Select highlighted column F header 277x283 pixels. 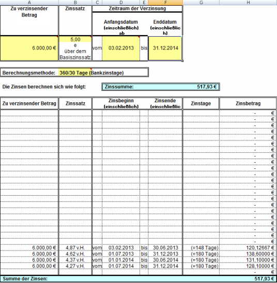pos(165,3)
